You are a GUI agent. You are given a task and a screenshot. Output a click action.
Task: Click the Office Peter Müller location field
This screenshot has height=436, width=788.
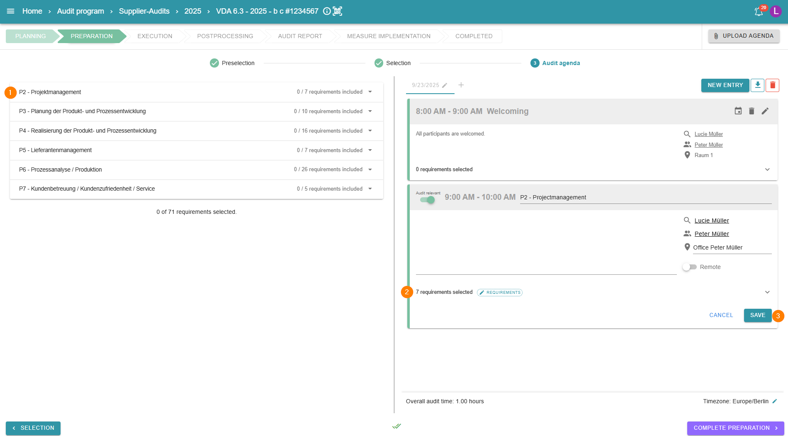[732, 247]
